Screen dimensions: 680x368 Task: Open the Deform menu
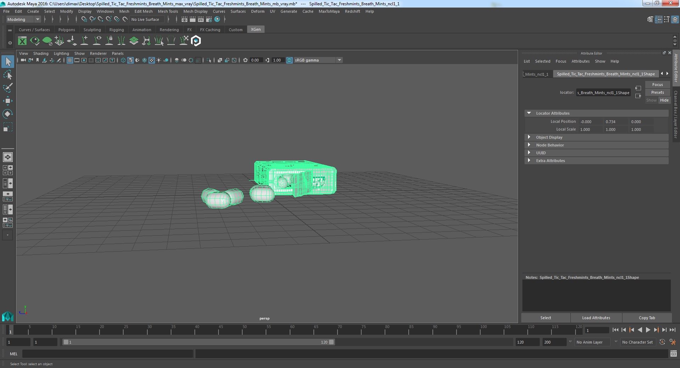pos(258,11)
